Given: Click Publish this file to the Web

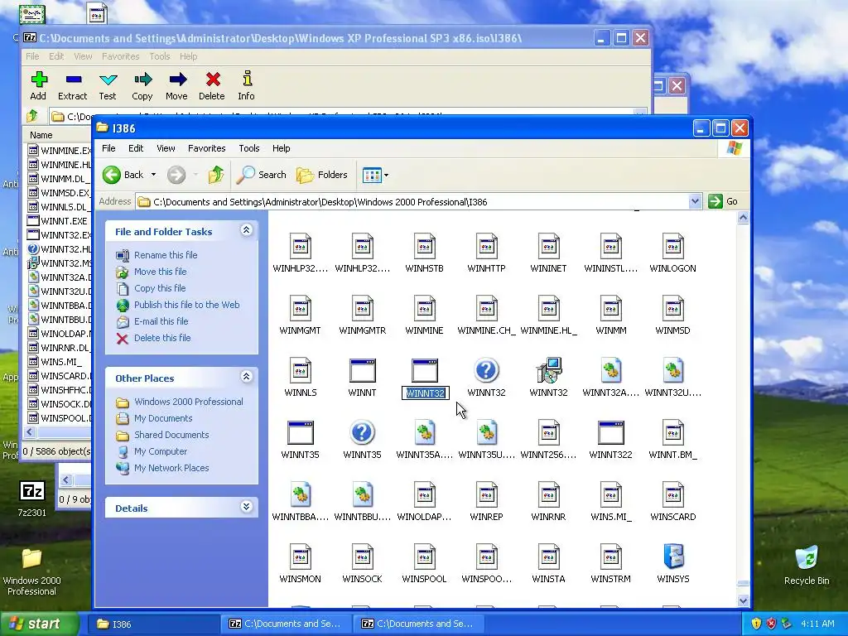Looking at the screenshot, I should click(186, 305).
